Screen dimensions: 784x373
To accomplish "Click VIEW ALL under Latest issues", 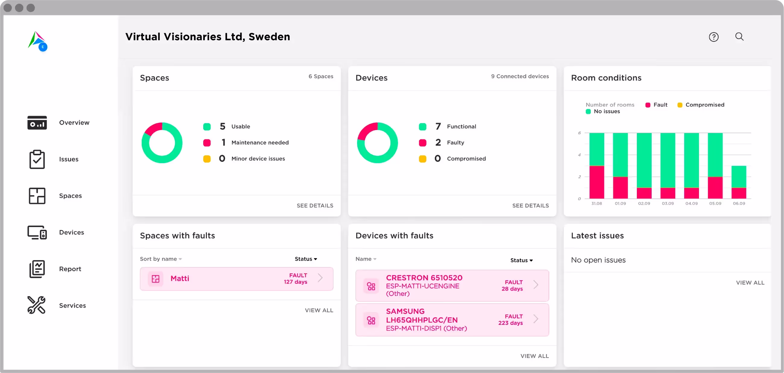I will [x=750, y=282].
